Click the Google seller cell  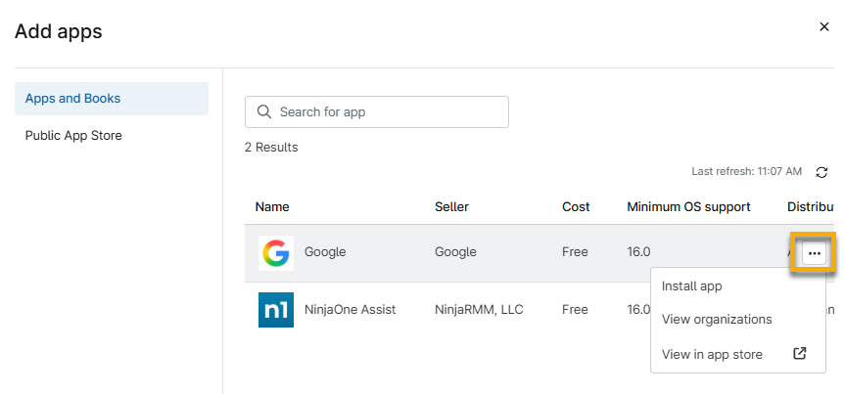tap(455, 251)
